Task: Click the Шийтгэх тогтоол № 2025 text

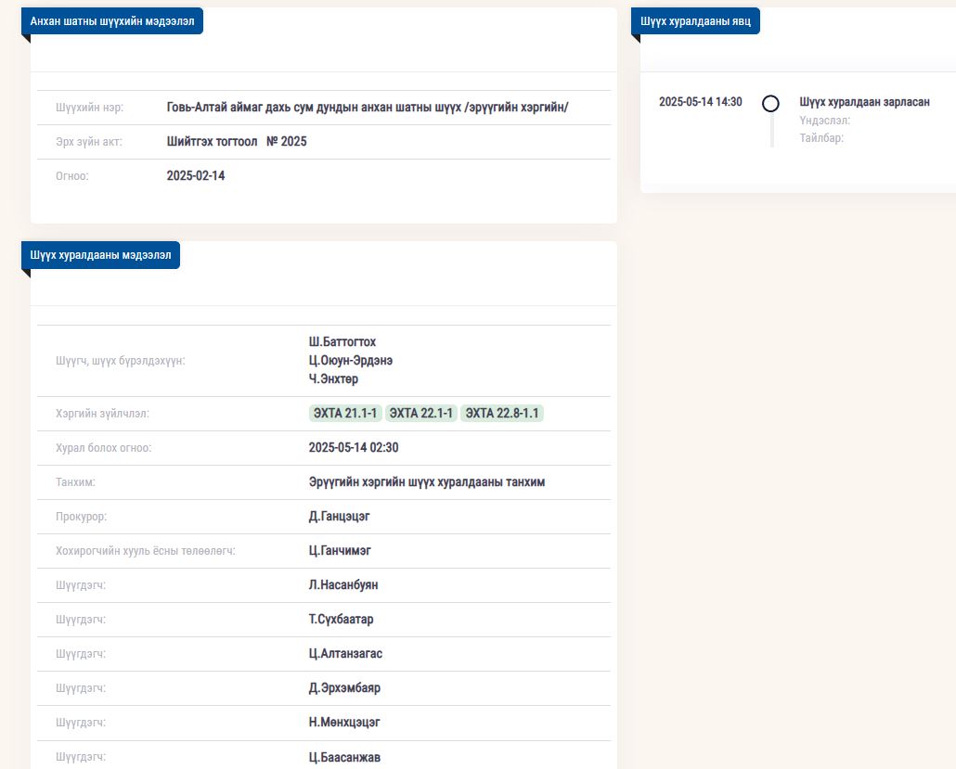Action: coord(237,142)
